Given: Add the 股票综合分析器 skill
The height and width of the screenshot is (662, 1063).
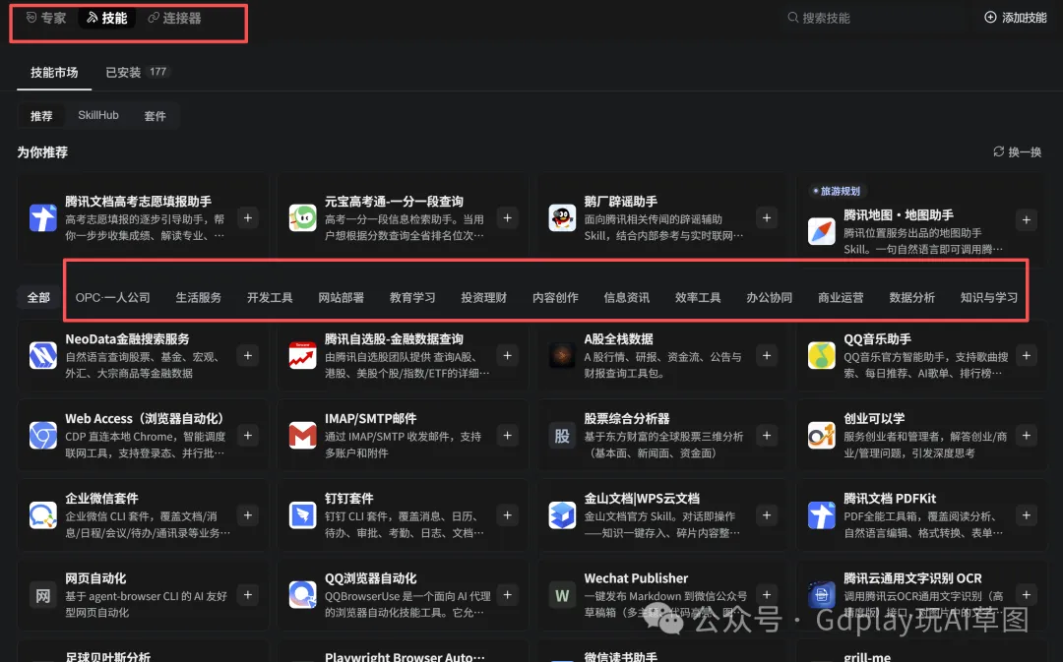Looking at the screenshot, I should click(767, 436).
